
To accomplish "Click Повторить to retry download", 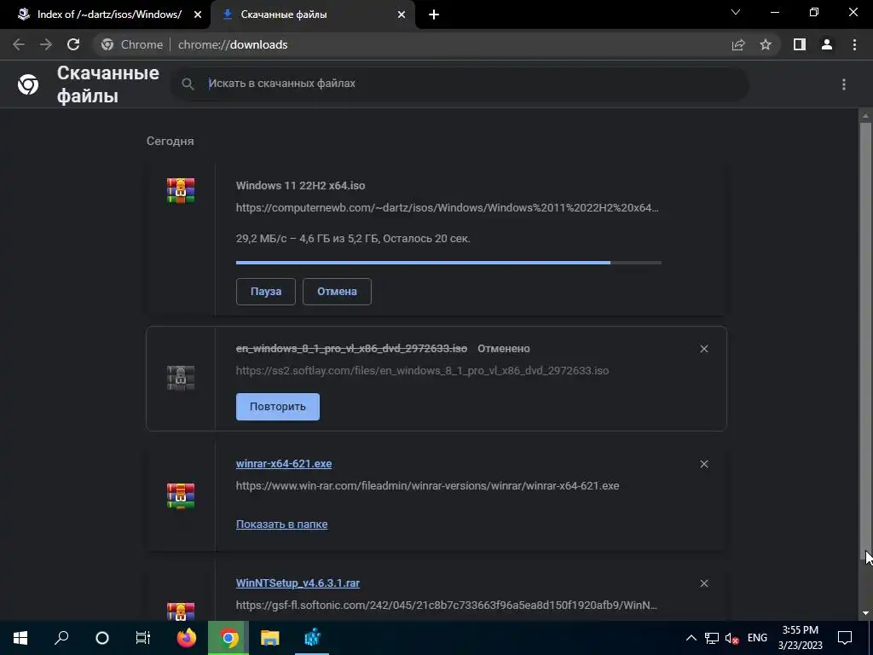I will [278, 407].
